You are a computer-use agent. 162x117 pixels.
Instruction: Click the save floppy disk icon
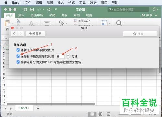point(32,9)
